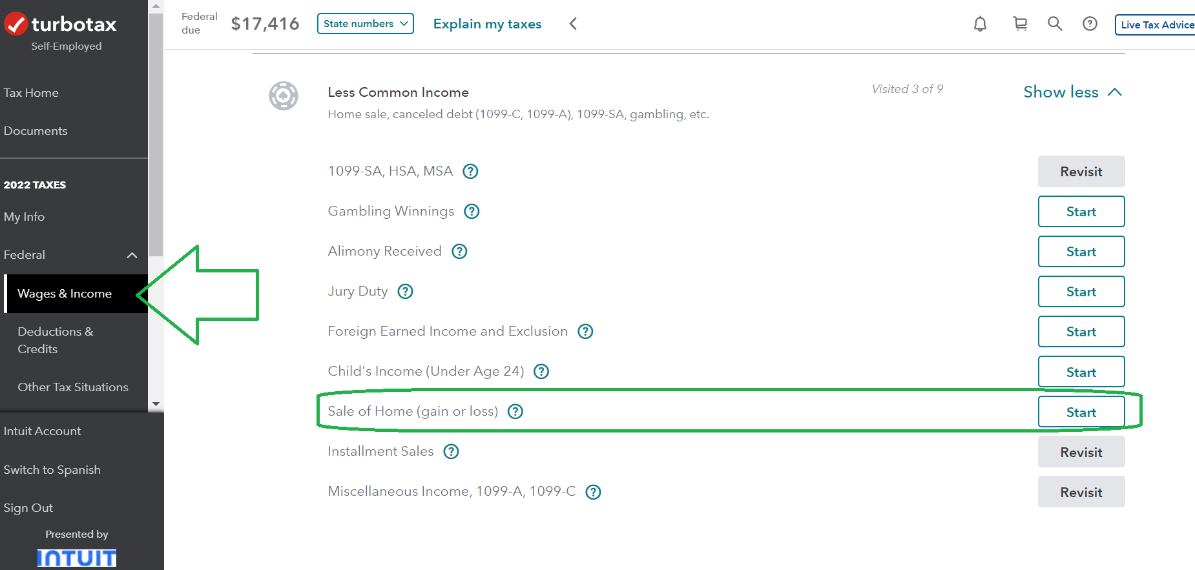Go to Tax Home in sidebar
1195x570 pixels.
[x=31, y=93]
